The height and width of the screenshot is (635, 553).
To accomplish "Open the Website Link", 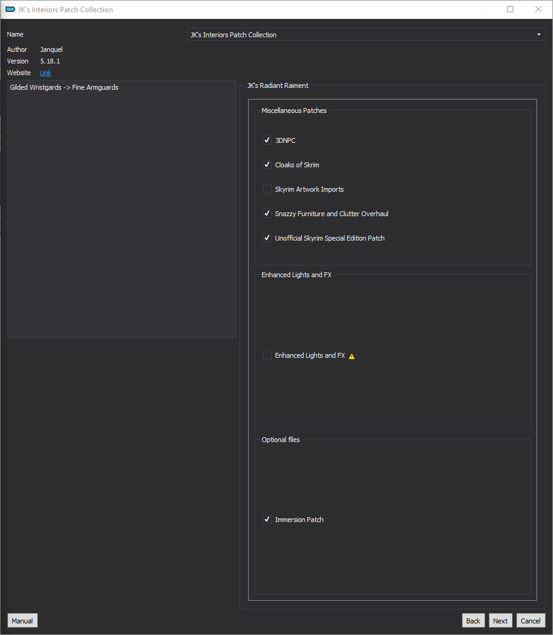I will 45,73.
